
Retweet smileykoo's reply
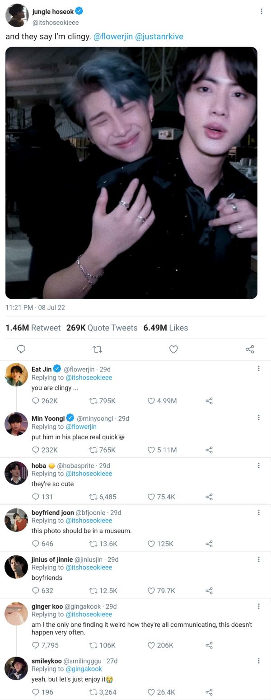[93, 692]
